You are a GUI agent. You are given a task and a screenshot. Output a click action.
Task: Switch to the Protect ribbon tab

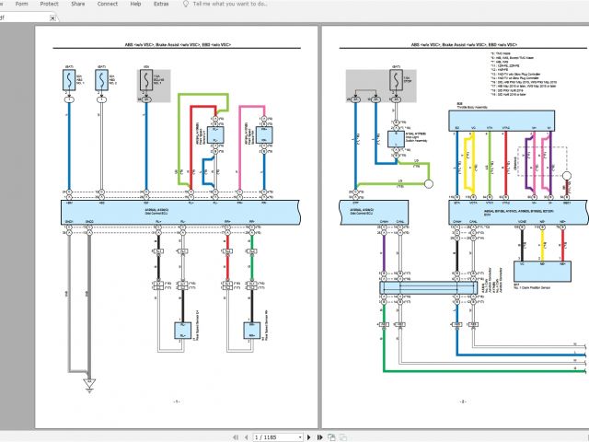(x=47, y=4)
